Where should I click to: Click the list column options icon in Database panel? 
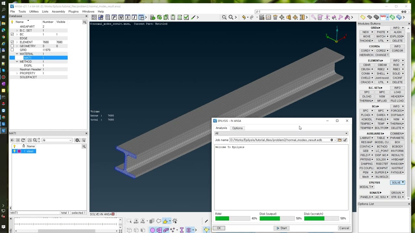click(x=85, y=22)
